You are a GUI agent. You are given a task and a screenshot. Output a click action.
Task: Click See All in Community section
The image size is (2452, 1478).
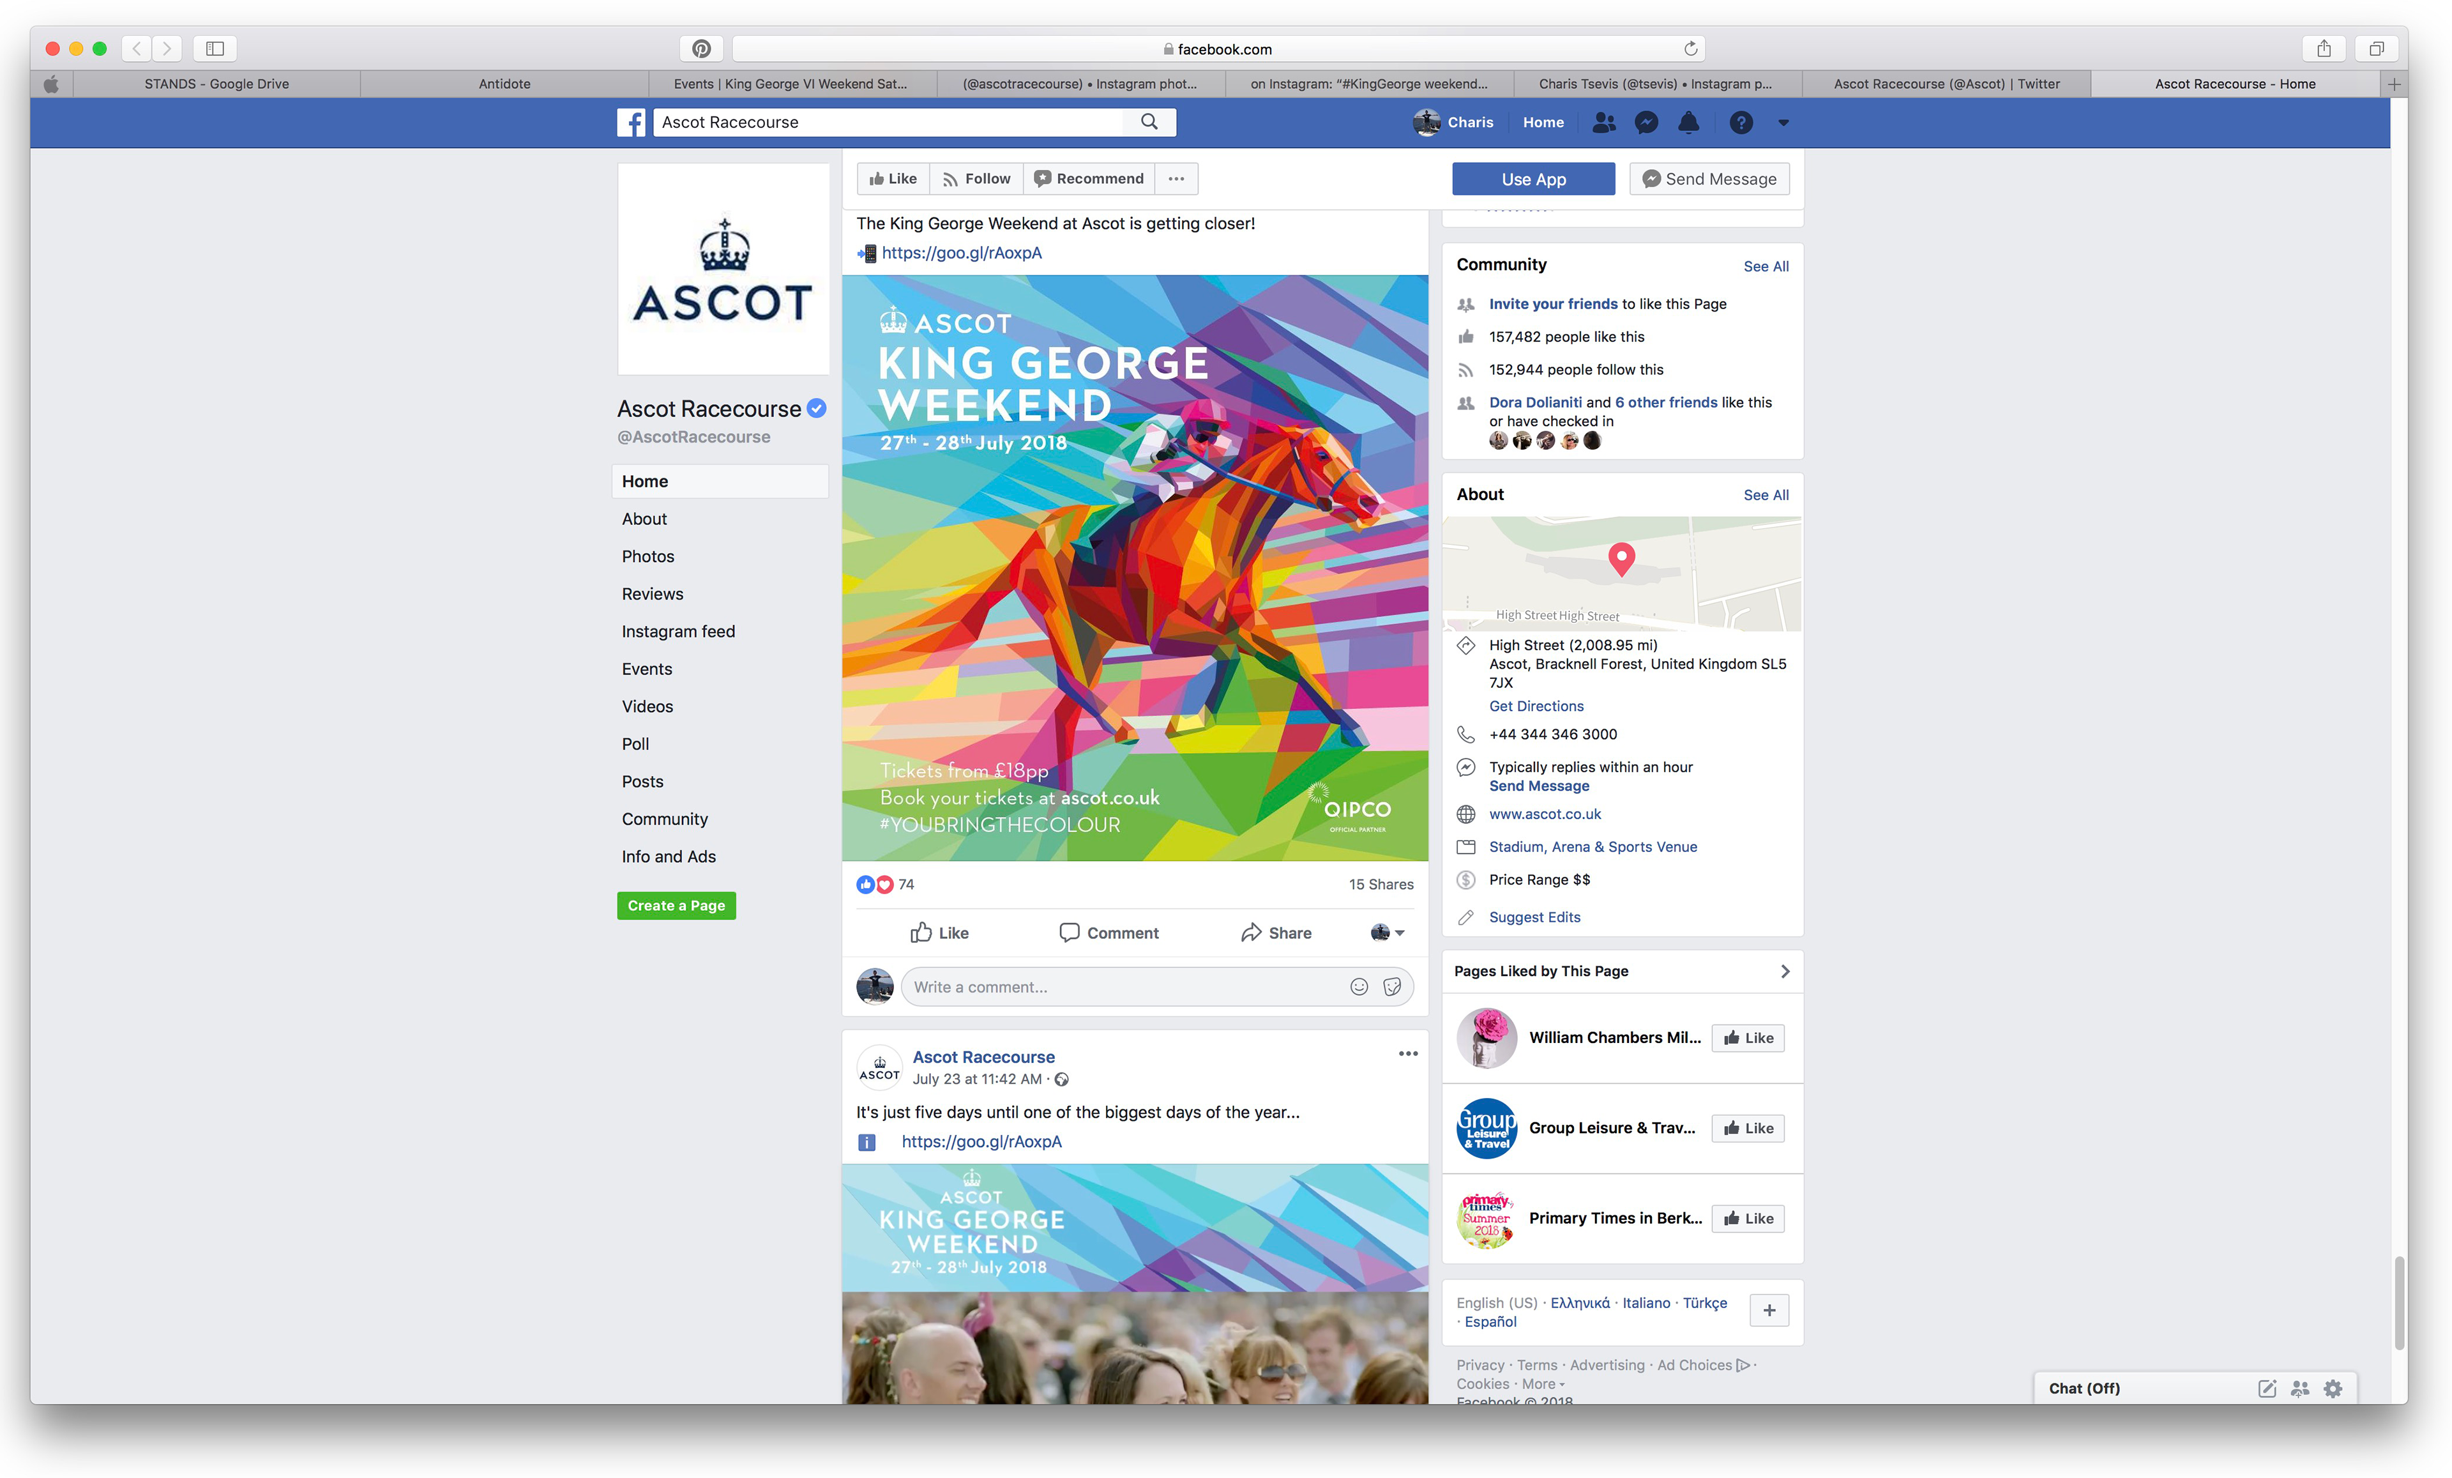tap(1766, 266)
